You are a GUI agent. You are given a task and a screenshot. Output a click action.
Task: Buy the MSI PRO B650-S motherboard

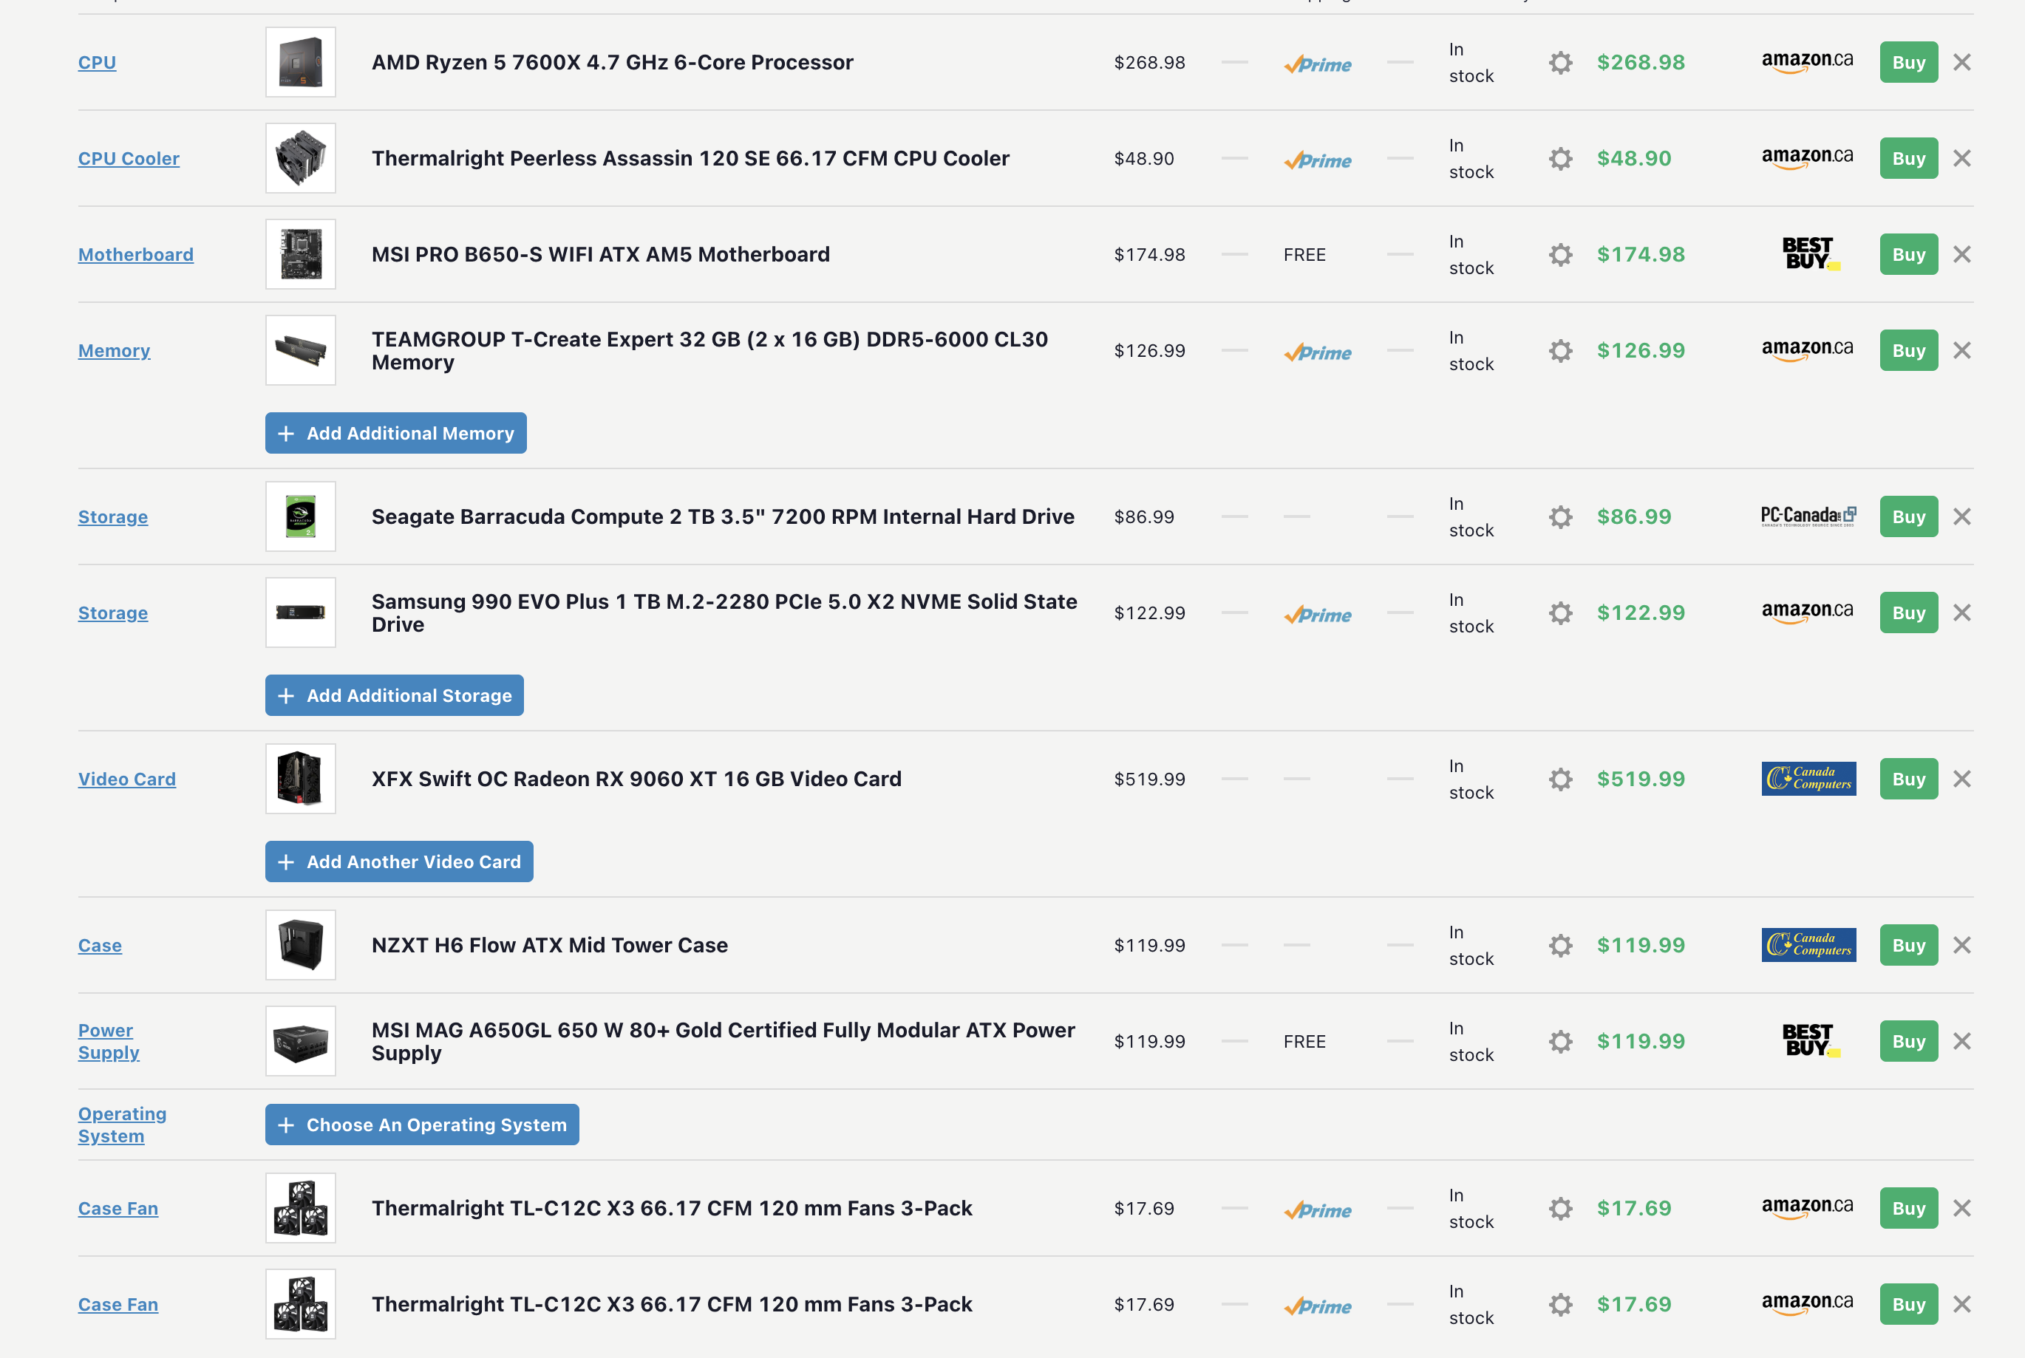click(1909, 255)
